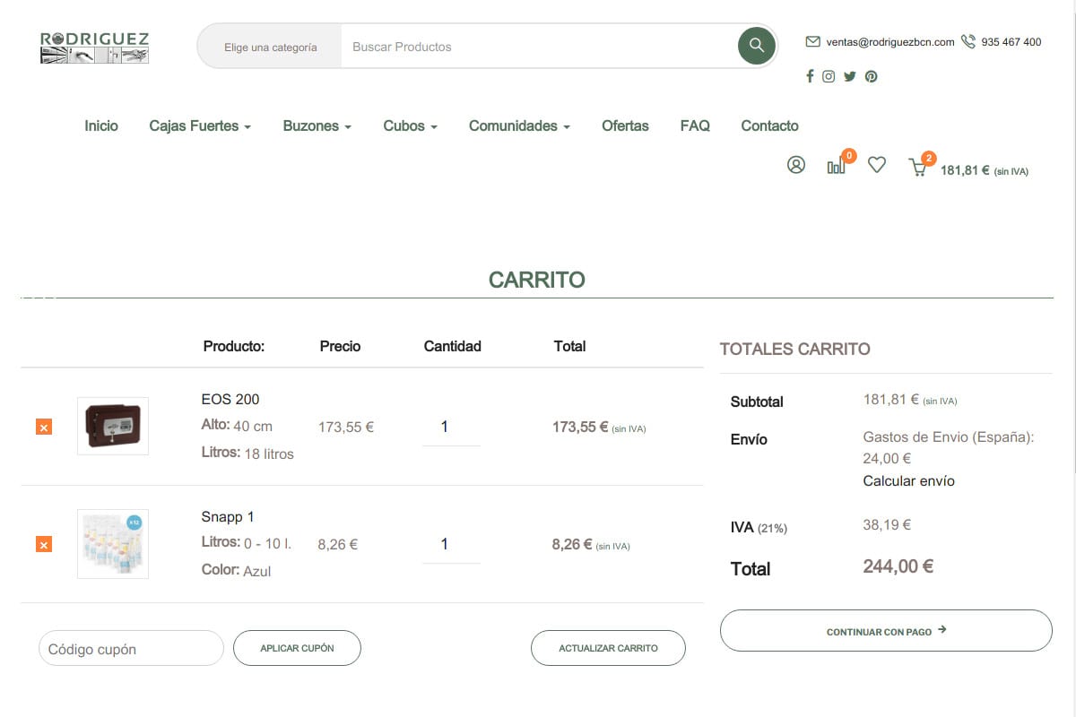Click the CARRITO page heading
1076x717 pixels.
(x=537, y=280)
